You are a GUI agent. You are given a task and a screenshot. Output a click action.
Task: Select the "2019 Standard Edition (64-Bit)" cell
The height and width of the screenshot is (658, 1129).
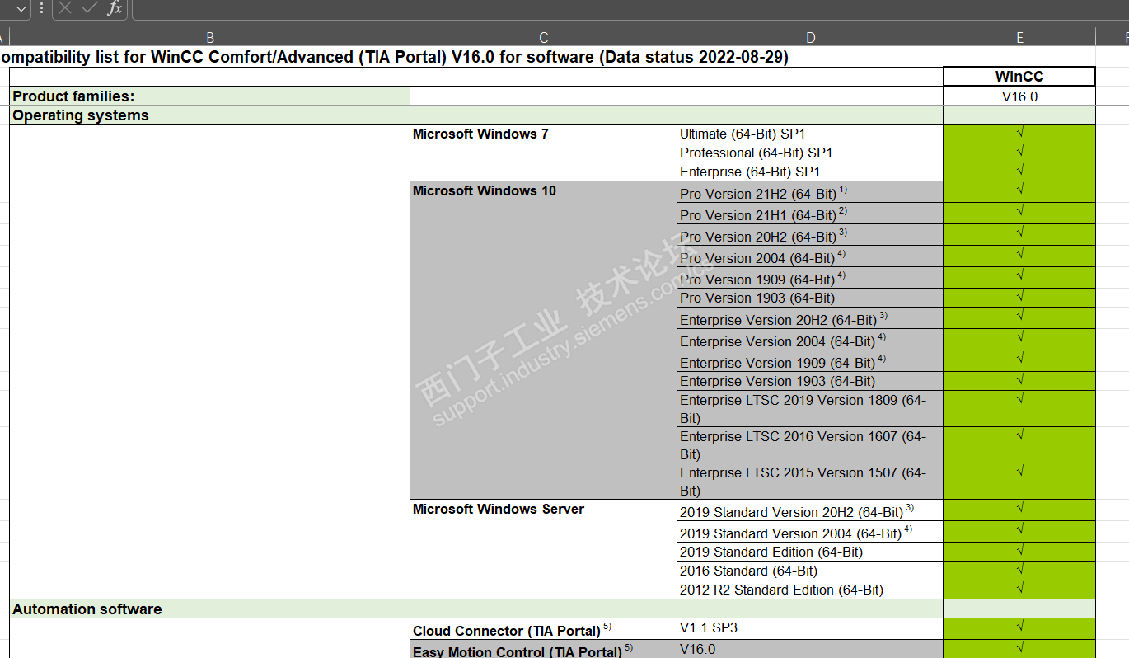pos(810,552)
